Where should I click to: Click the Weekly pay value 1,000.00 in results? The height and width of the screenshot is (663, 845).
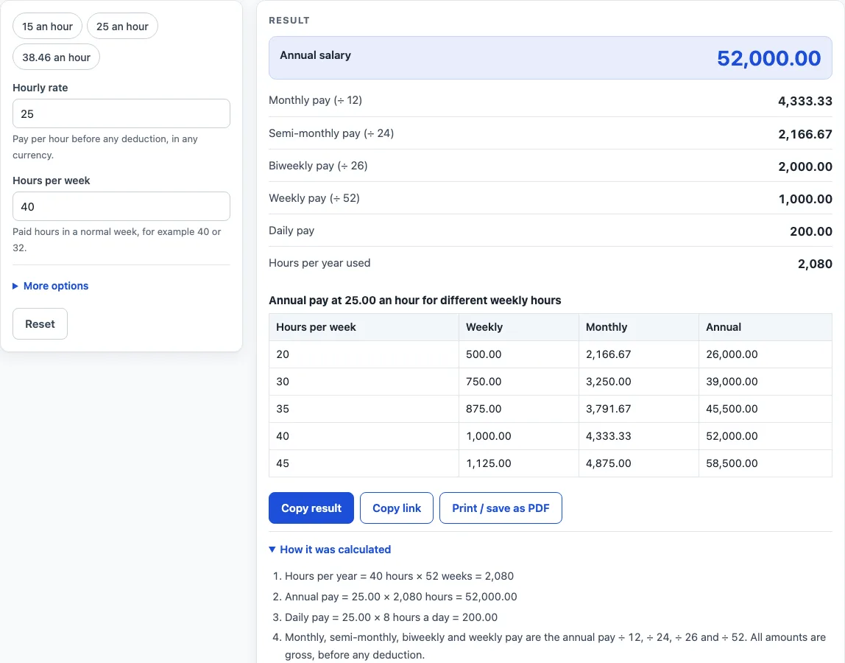805,198
